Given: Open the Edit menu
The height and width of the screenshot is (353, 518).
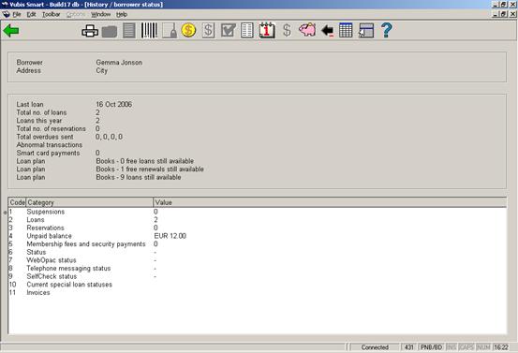Looking at the screenshot, I should point(32,15).
